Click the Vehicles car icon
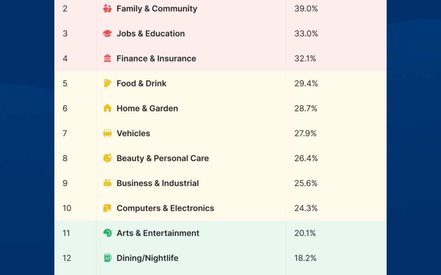The image size is (441, 275). [107, 133]
